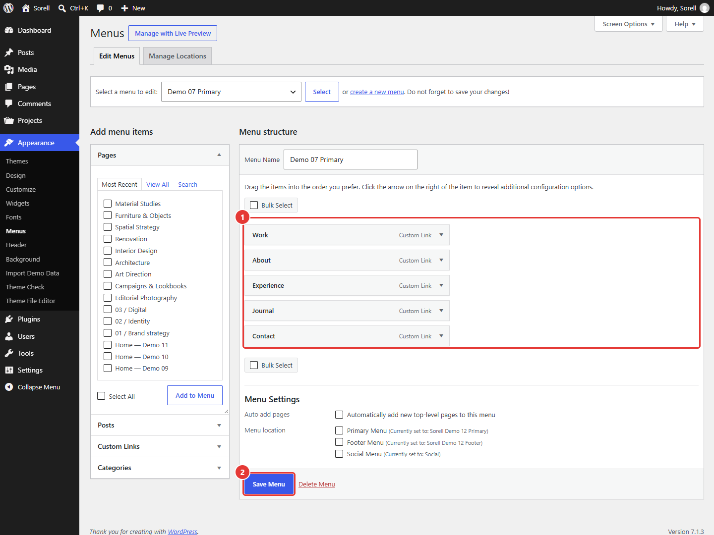Screen dimensions: 714x535
Task: Expand the Custom Links section
Action: 160,446
